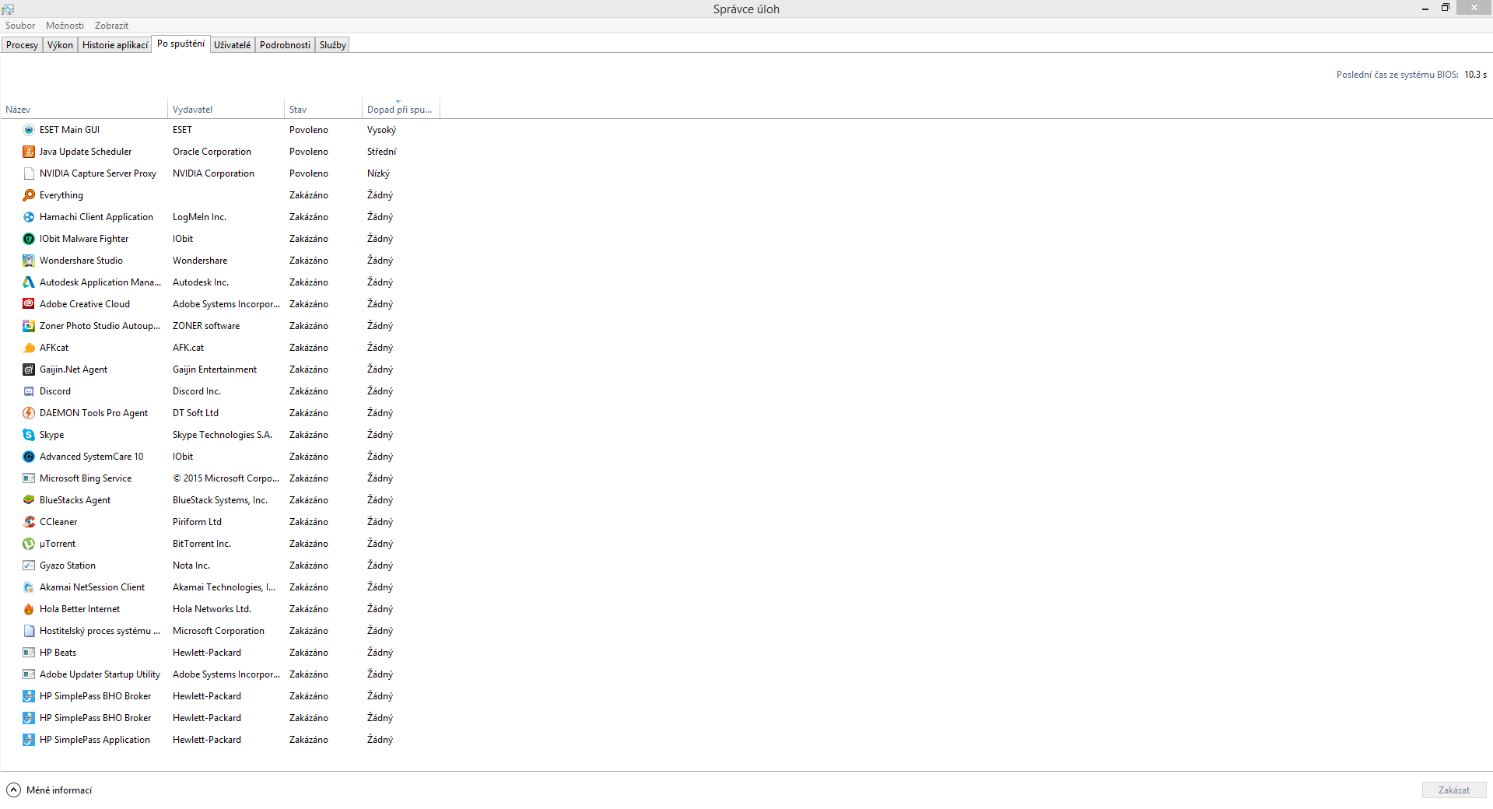
Task: Click the Hola Better Internet icon
Action: (x=29, y=609)
